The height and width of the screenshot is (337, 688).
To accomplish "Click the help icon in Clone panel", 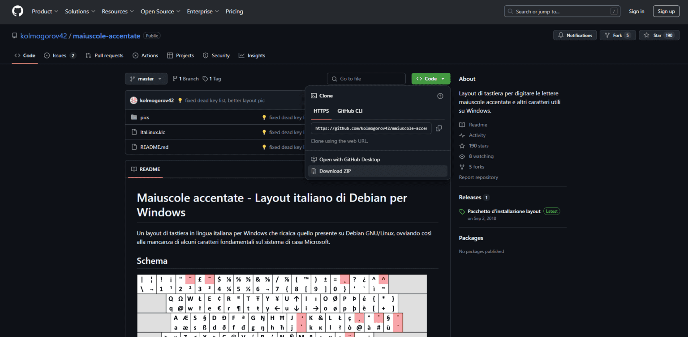I will (x=440, y=96).
